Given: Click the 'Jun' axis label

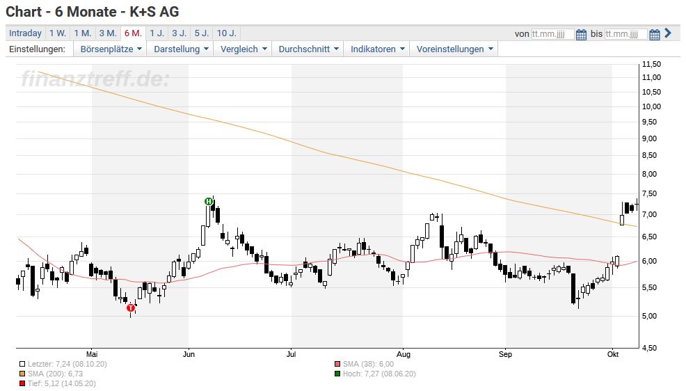Looking at the screenshot, I should point(189,354).
